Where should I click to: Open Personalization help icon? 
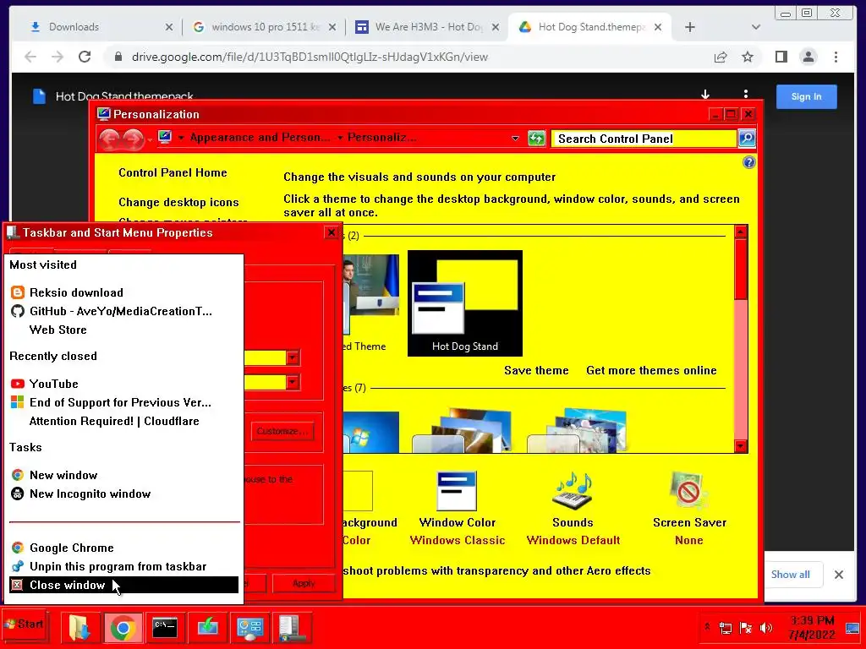[749, 162]
